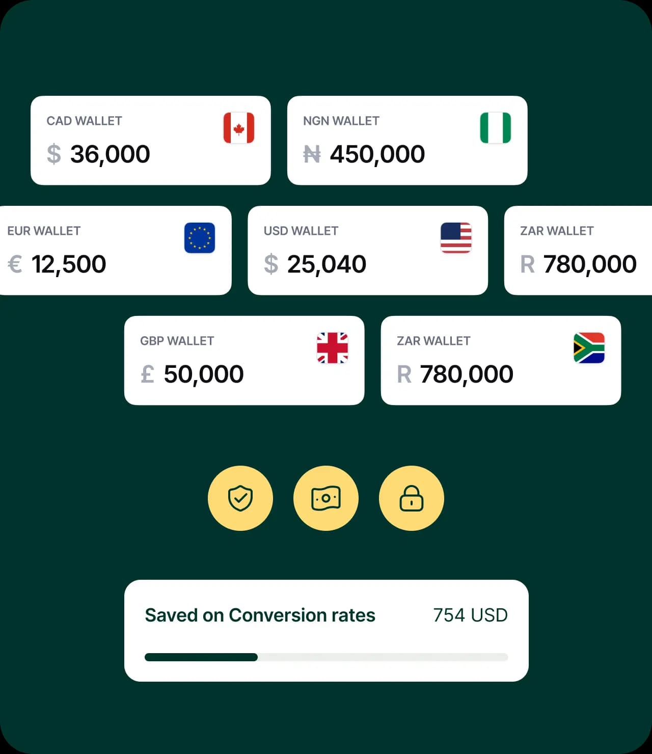Click the Nigeria flag icon
The height and width of the screenshot is (754, 652).
pos(495,128)
